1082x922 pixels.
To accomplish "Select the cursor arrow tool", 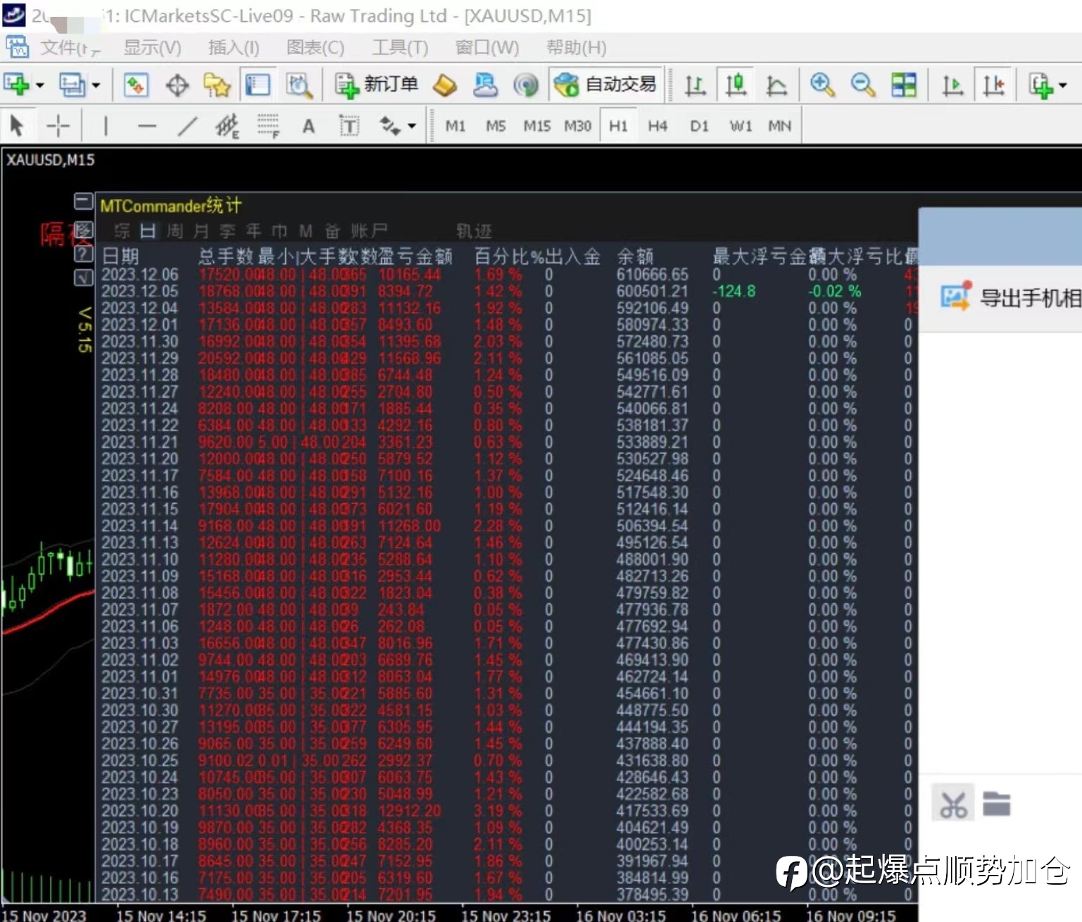I will point(16,126).
